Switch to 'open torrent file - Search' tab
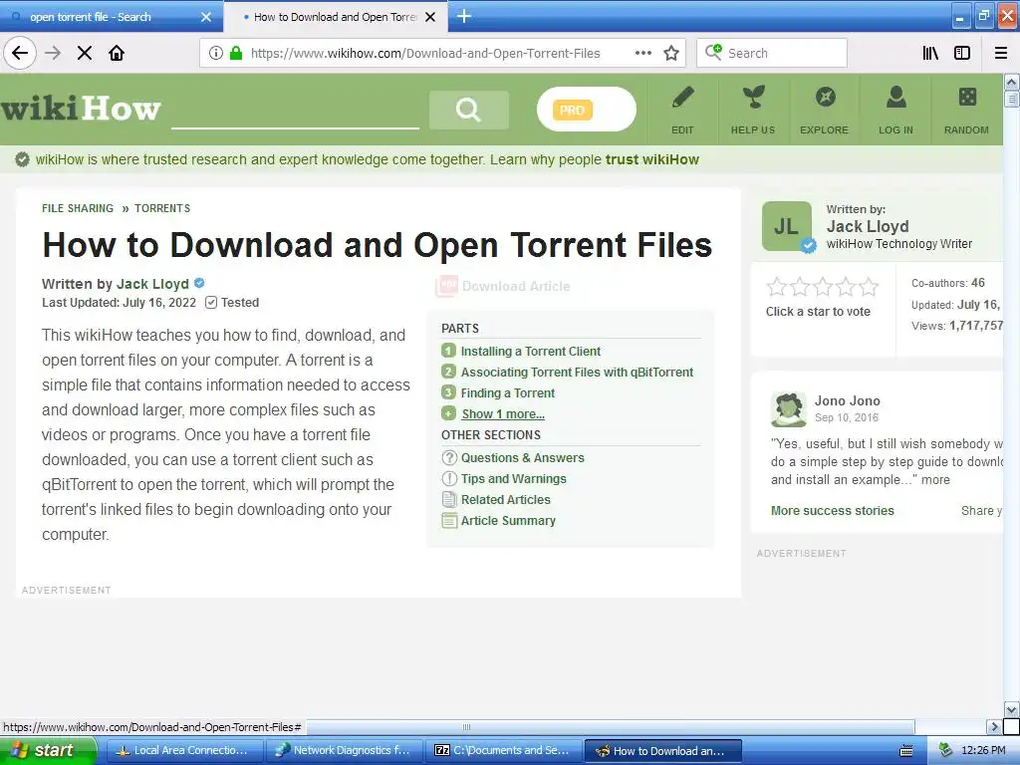This screenshot has height=765, width=1020. [x=111, y=17]
